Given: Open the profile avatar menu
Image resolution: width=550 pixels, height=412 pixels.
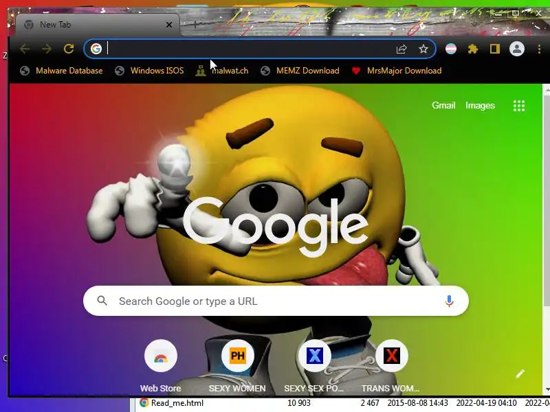Looking at the screenshot, I should tap(517, 49).
